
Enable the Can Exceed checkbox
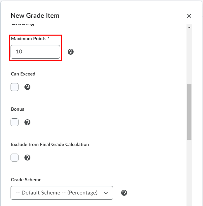15,87
